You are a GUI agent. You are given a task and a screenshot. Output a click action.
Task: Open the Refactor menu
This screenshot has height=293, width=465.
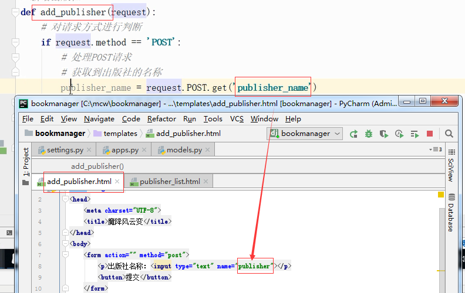pyautogui.click(x=161, y=119)
